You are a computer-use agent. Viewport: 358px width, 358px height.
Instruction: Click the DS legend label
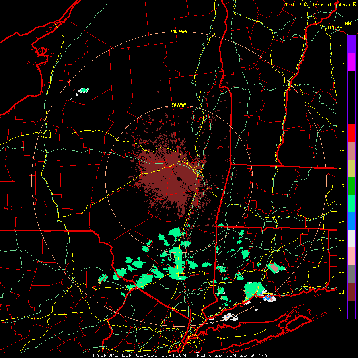point(341,239)
